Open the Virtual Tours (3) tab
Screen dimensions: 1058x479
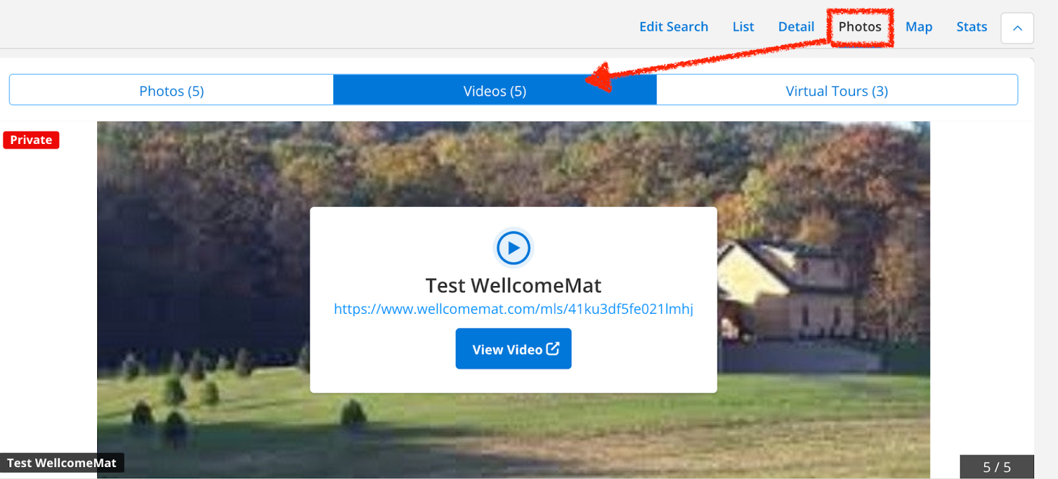coord(836,90)
